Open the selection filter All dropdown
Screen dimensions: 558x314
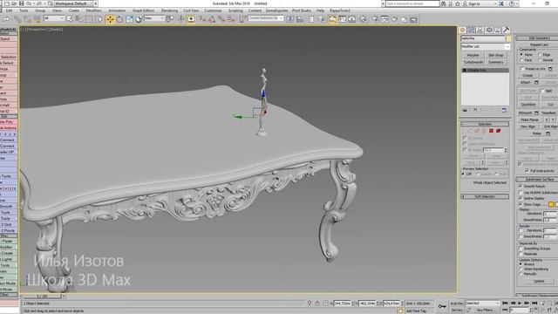(54, 18)
